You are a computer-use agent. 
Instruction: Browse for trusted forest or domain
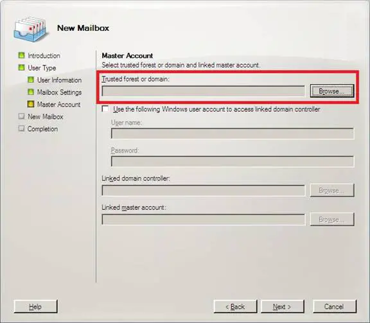click(332, 91)
